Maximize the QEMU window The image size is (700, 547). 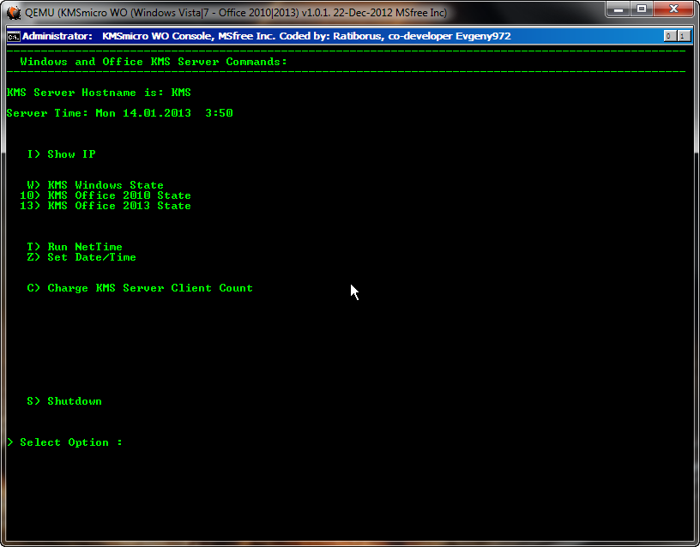641,9
